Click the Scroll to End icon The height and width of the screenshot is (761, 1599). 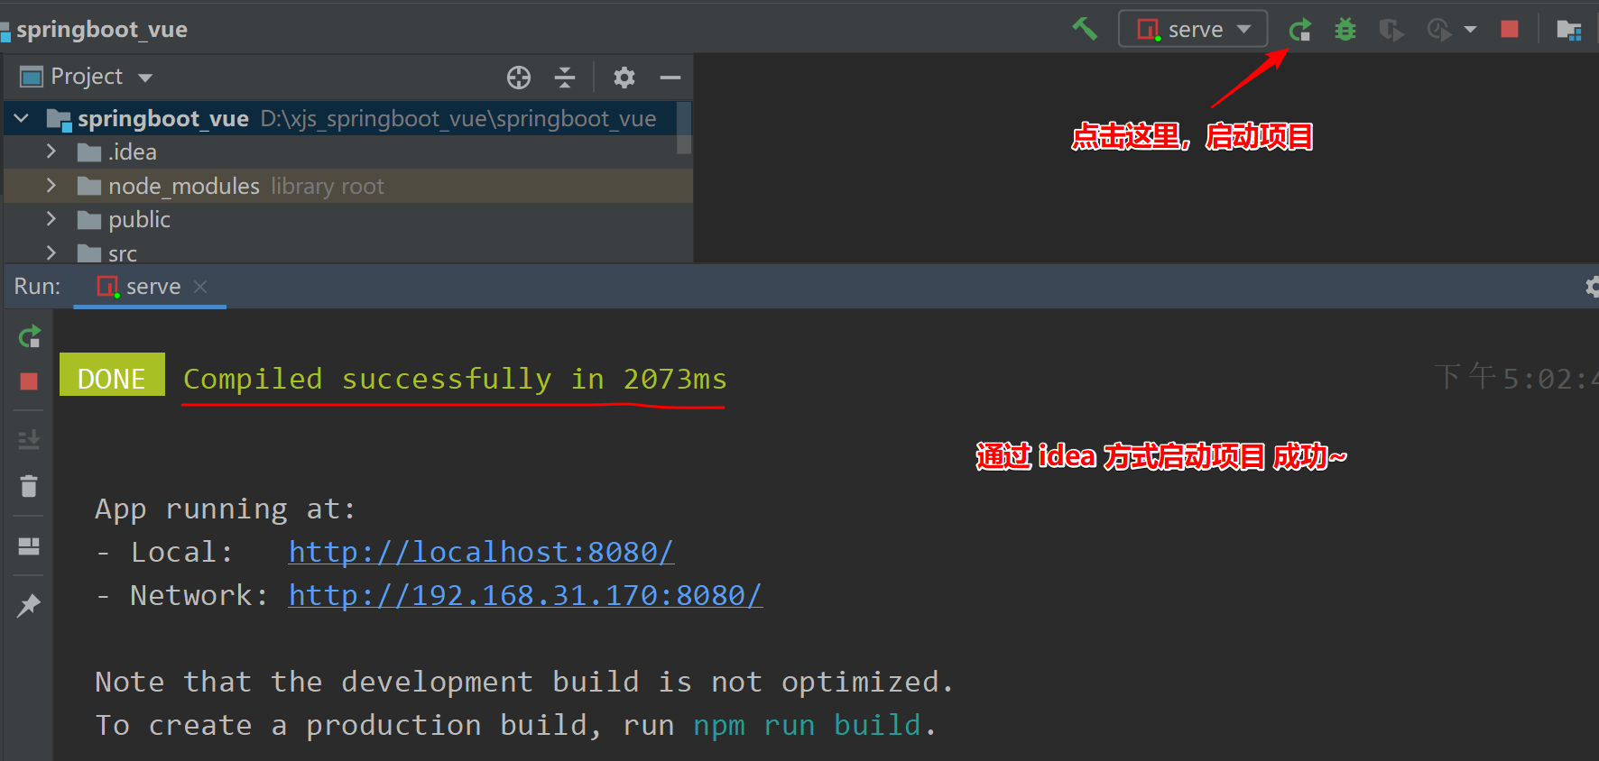tap(29, 439)
